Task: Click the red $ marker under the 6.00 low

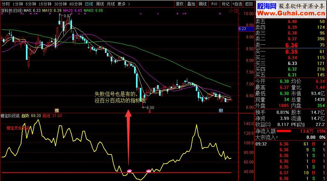Action: click(149, 112)
